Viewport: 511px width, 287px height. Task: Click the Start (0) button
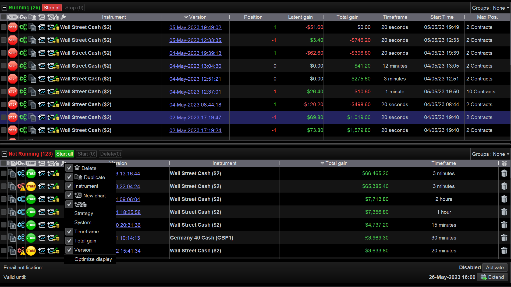[x=86, y=154]
